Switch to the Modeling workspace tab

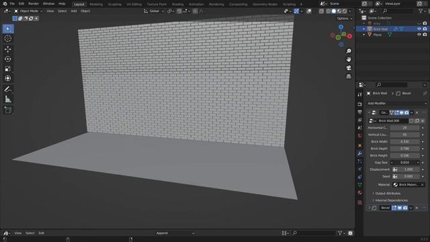click(96, 4)
